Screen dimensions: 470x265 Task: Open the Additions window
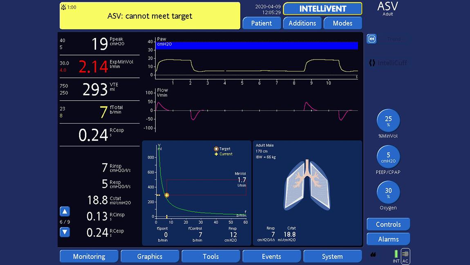pyautogui.click(x=302, y=23)
